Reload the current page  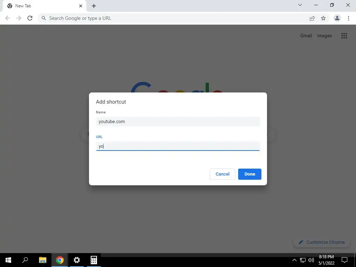pyautogui.click(x=30, y=18)
